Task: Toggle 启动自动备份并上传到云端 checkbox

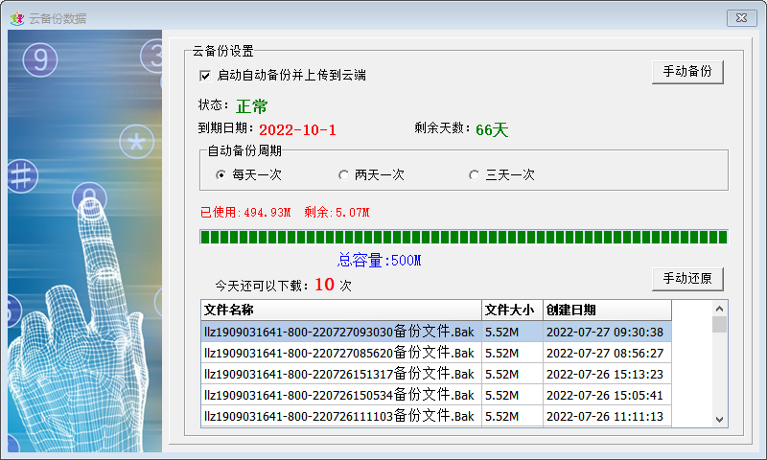Action: point(205,76)
